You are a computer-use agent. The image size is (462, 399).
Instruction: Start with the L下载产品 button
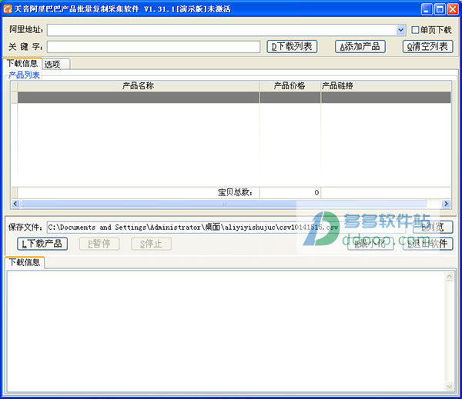42,244
